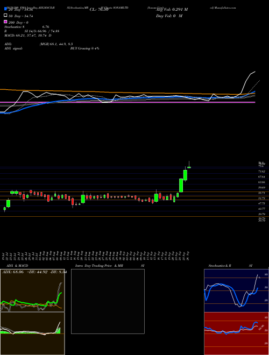
Task: Click the 'BUY Growing @ 4%' signal text
Action: [84, 48]
